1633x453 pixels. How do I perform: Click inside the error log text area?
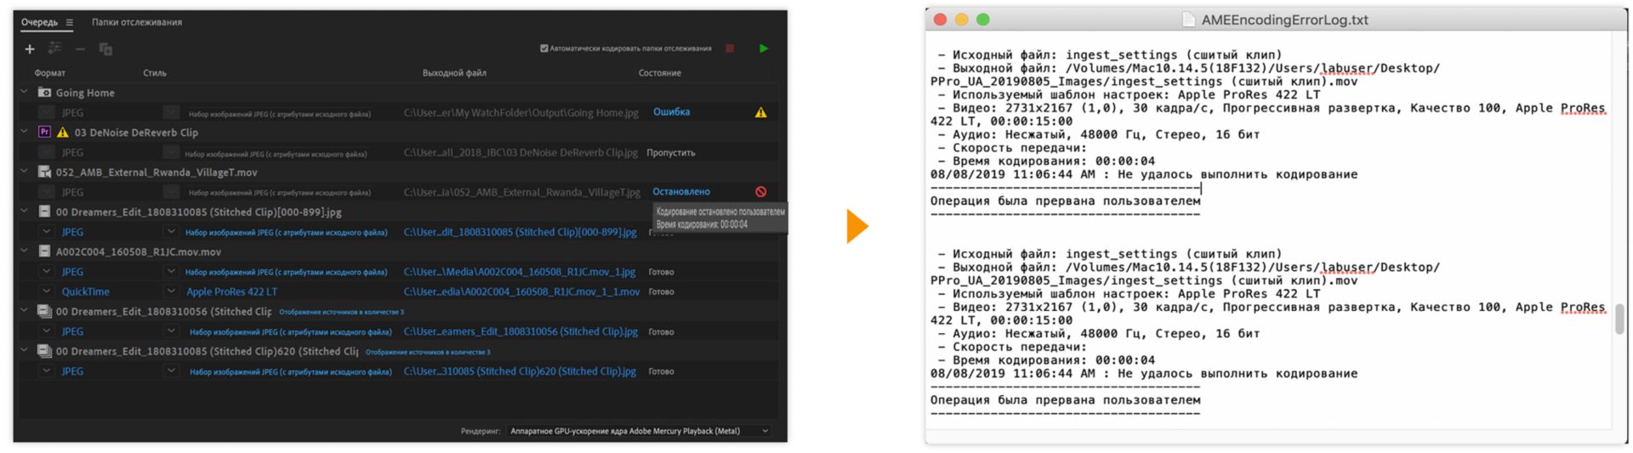click(x=1271, y=229)
